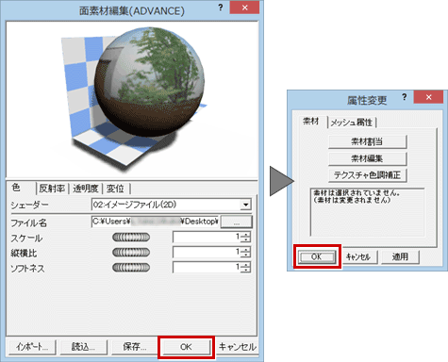
Task: Click the ソフトネス slider wheel
Action: pyautogui.click(x=131, y=268)
